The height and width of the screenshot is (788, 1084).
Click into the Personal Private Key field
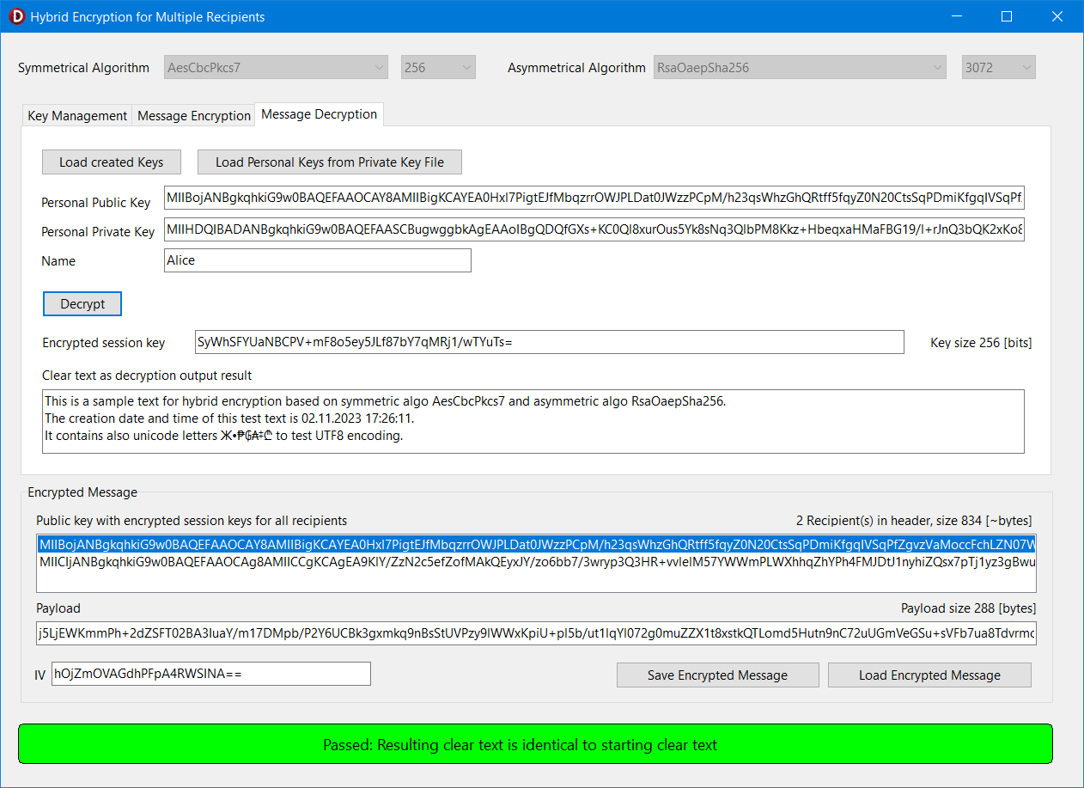[594, 230]
